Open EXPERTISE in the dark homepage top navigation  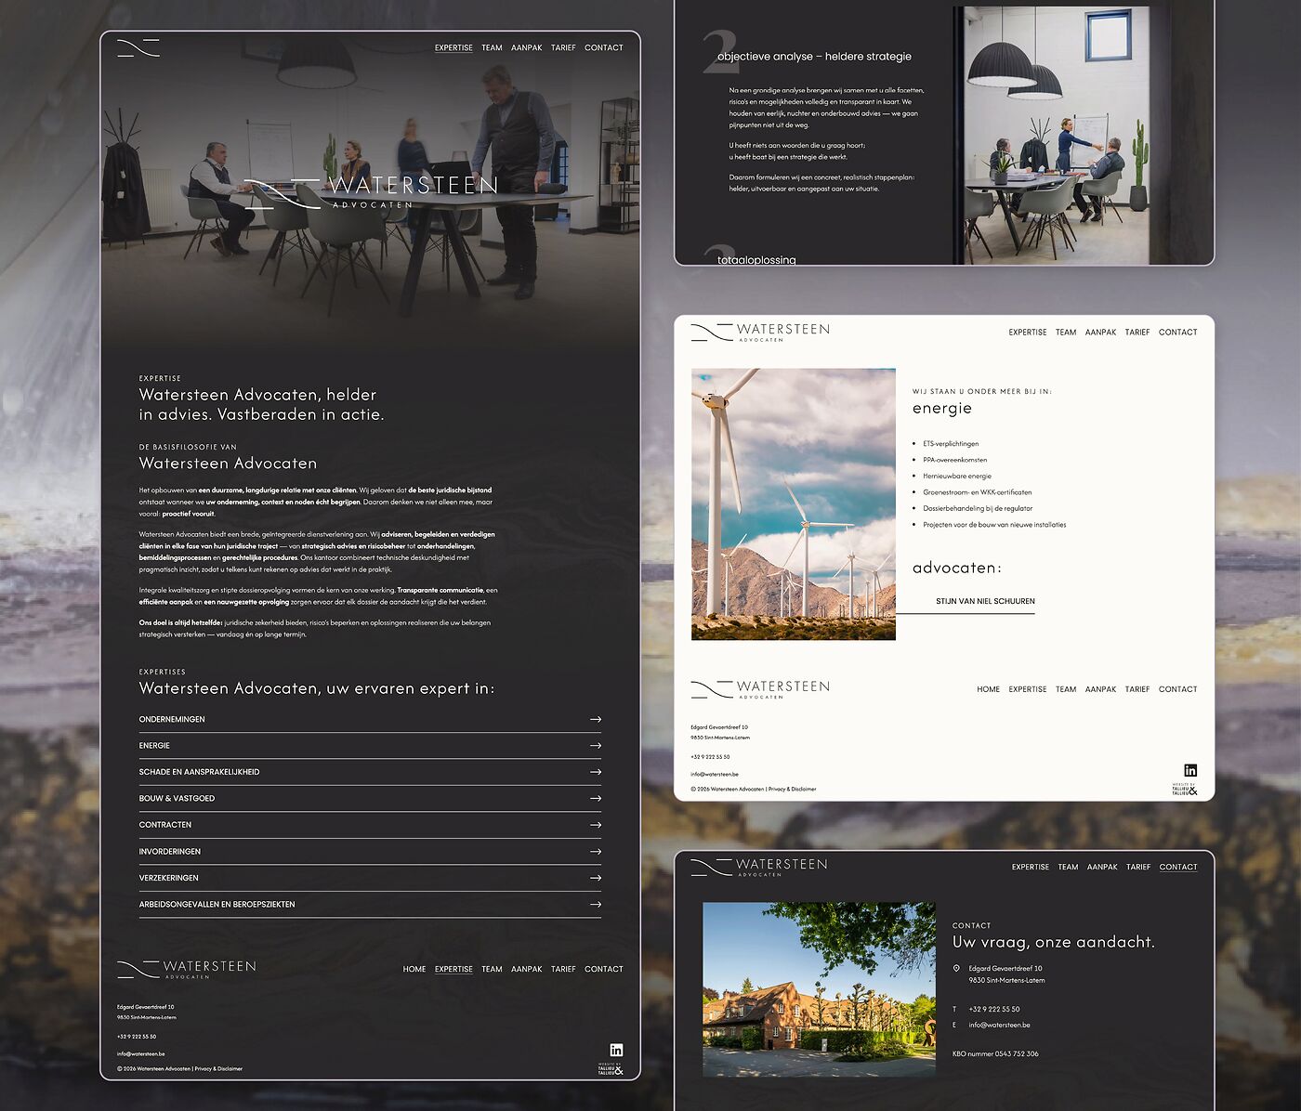(453, 47)
